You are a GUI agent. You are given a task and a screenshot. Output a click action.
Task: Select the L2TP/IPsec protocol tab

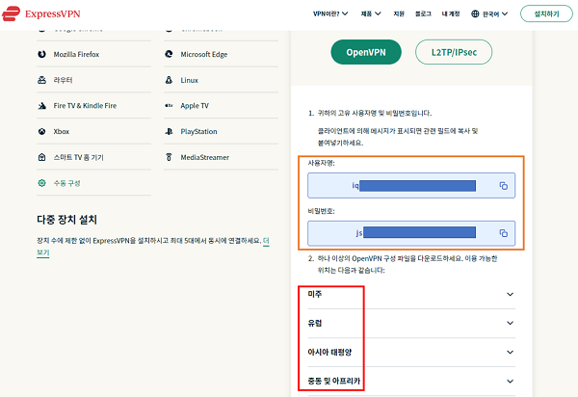[x=454, y=52]
